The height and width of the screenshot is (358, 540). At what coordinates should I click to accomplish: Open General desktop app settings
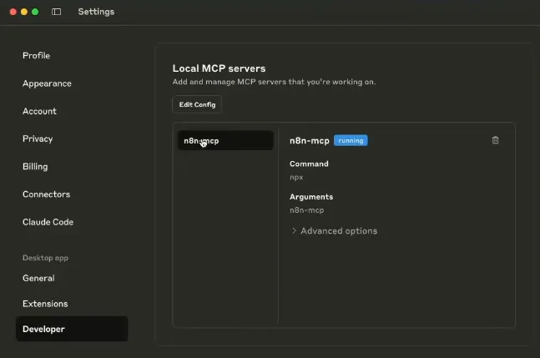pyautogui.click(x=38, y=278)
